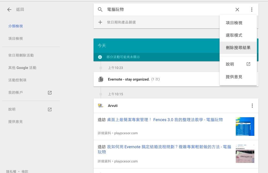Click the 返回 label

20,10
